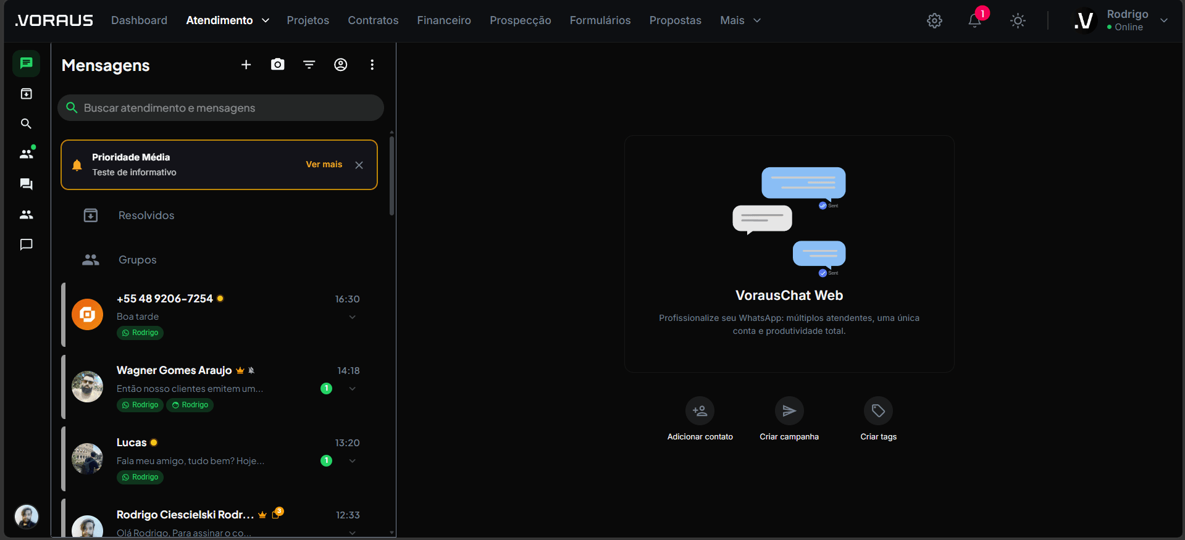Click the crown icon beside Rodrigo Ciescielski
The image size is (1185, 540).
tap(262, 515)
